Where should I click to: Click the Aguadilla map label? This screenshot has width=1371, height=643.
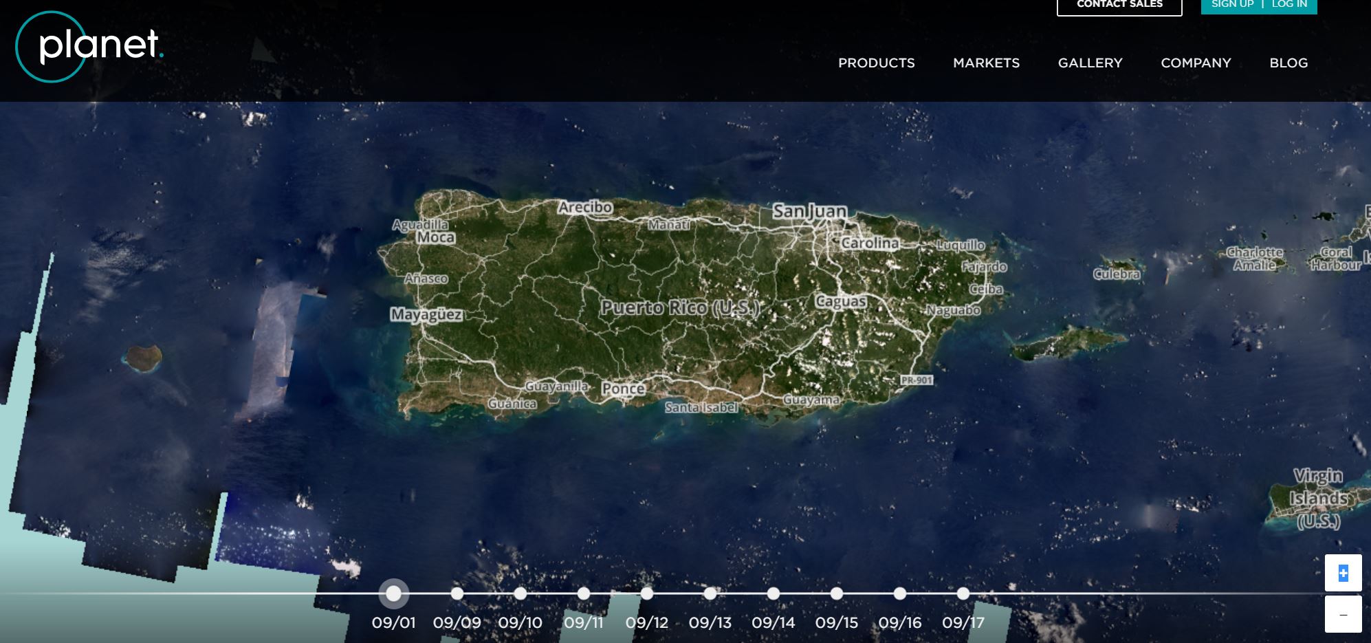(420, 224)
